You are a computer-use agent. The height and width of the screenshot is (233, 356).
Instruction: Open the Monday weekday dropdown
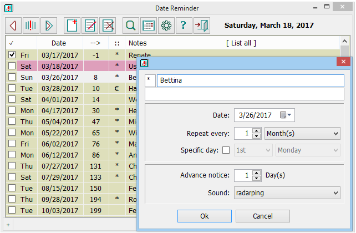point(308,150)
